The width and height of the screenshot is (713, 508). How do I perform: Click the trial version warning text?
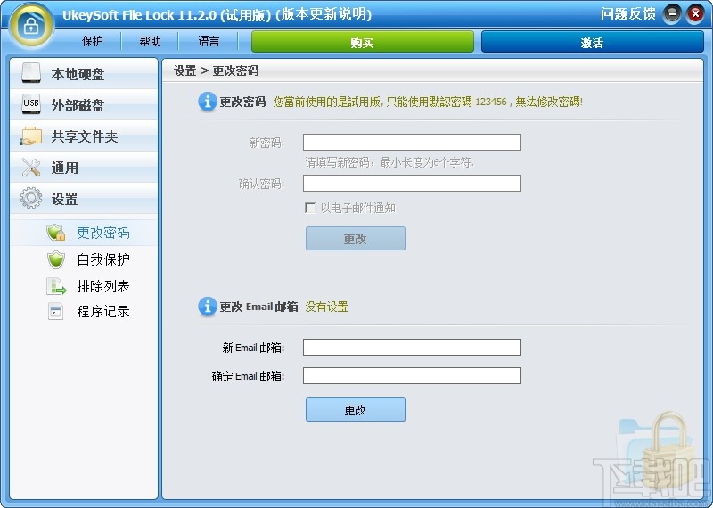click(x=428, y=102)
